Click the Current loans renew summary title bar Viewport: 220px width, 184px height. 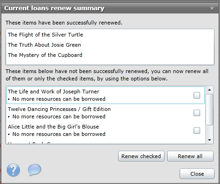[x=105, y=8]
